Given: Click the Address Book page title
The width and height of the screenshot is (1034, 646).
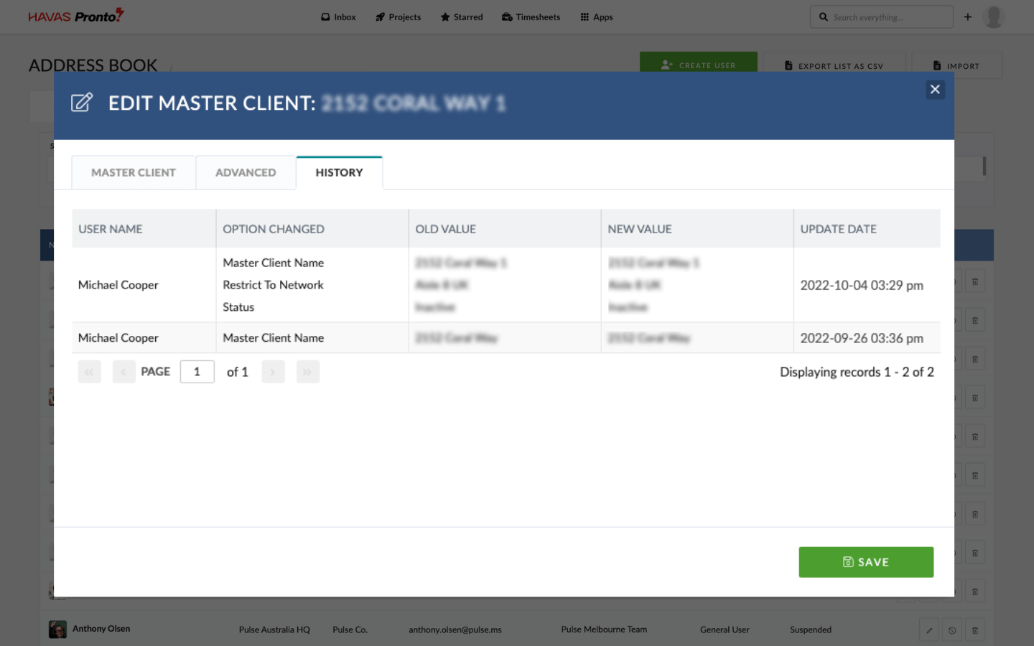Looking at the screenshot, I should click(93, 65).
